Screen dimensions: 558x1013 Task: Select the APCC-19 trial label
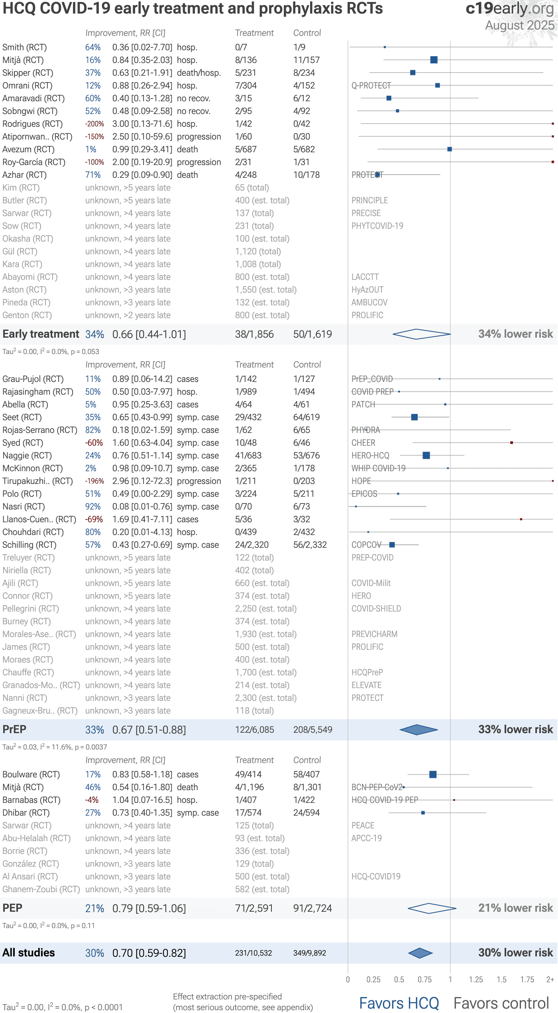[366, 838]
